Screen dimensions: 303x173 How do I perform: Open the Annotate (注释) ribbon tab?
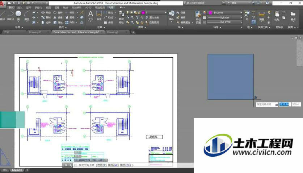tap(28, 8)
